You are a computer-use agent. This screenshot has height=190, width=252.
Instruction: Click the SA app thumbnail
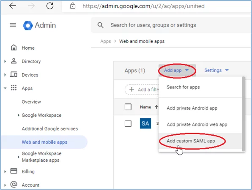(145, 123)
